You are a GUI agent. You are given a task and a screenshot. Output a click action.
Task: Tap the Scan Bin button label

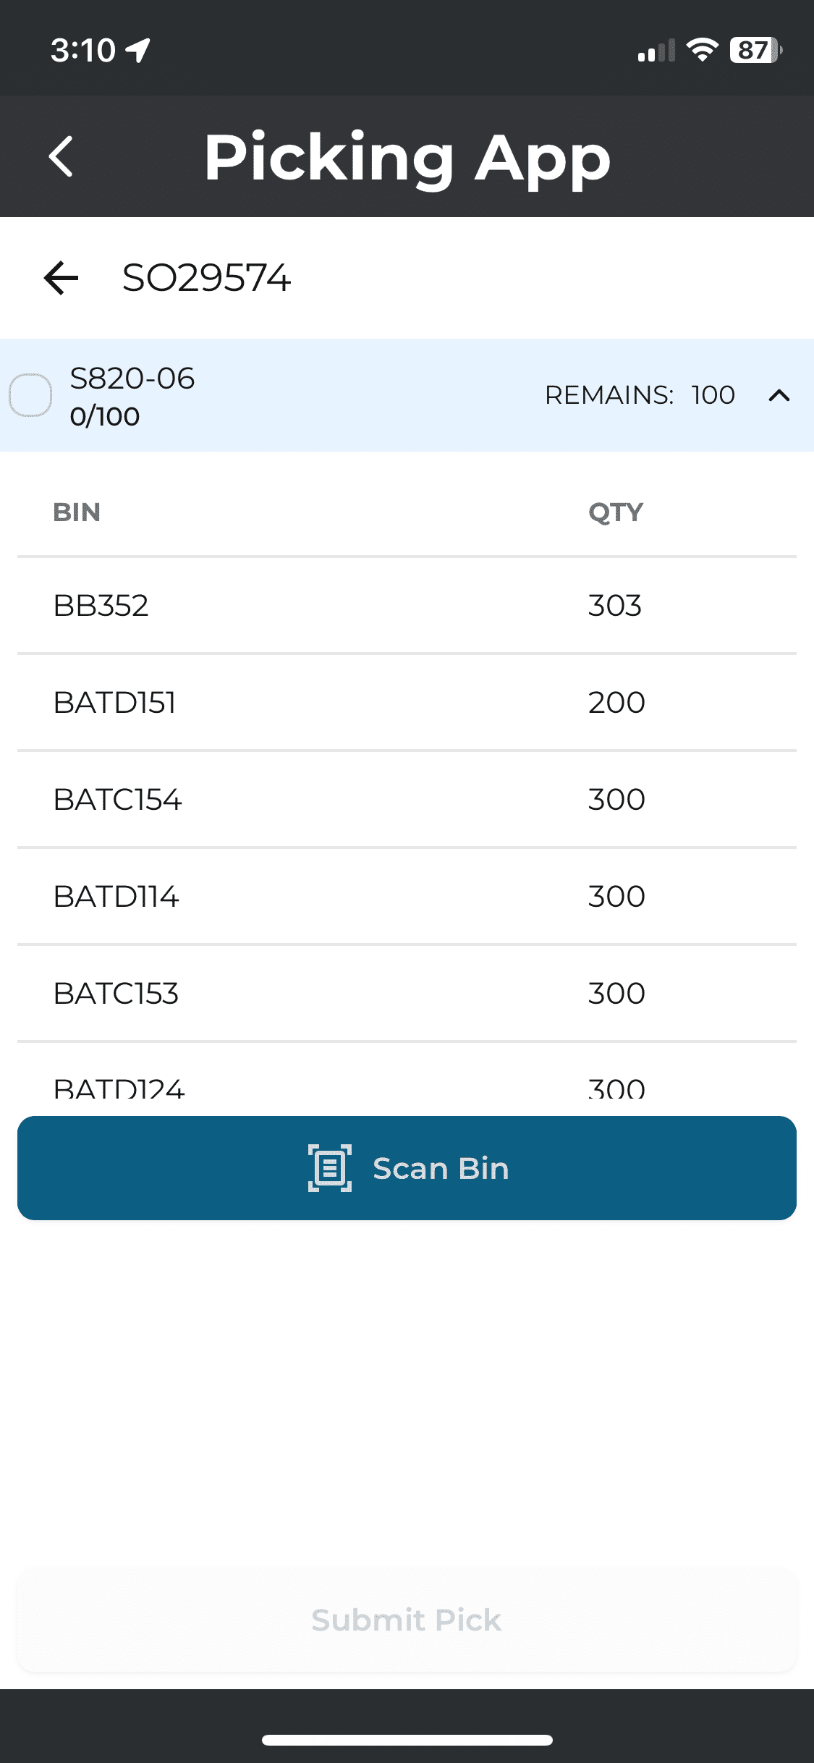coord(441,1168)
